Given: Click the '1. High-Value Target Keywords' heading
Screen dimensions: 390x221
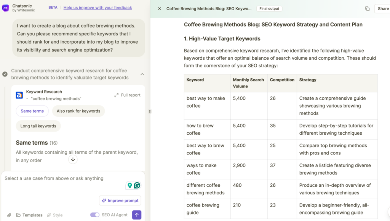Looking at the screenshot, I should coord(222,39).
